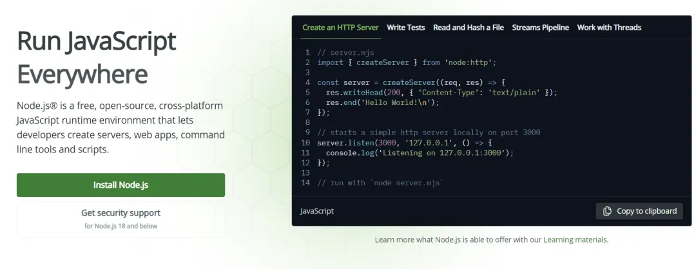Click the 'Run JavaScript Everywhere' heading
Screen dimensions: 696x269
tap(96, 58)
